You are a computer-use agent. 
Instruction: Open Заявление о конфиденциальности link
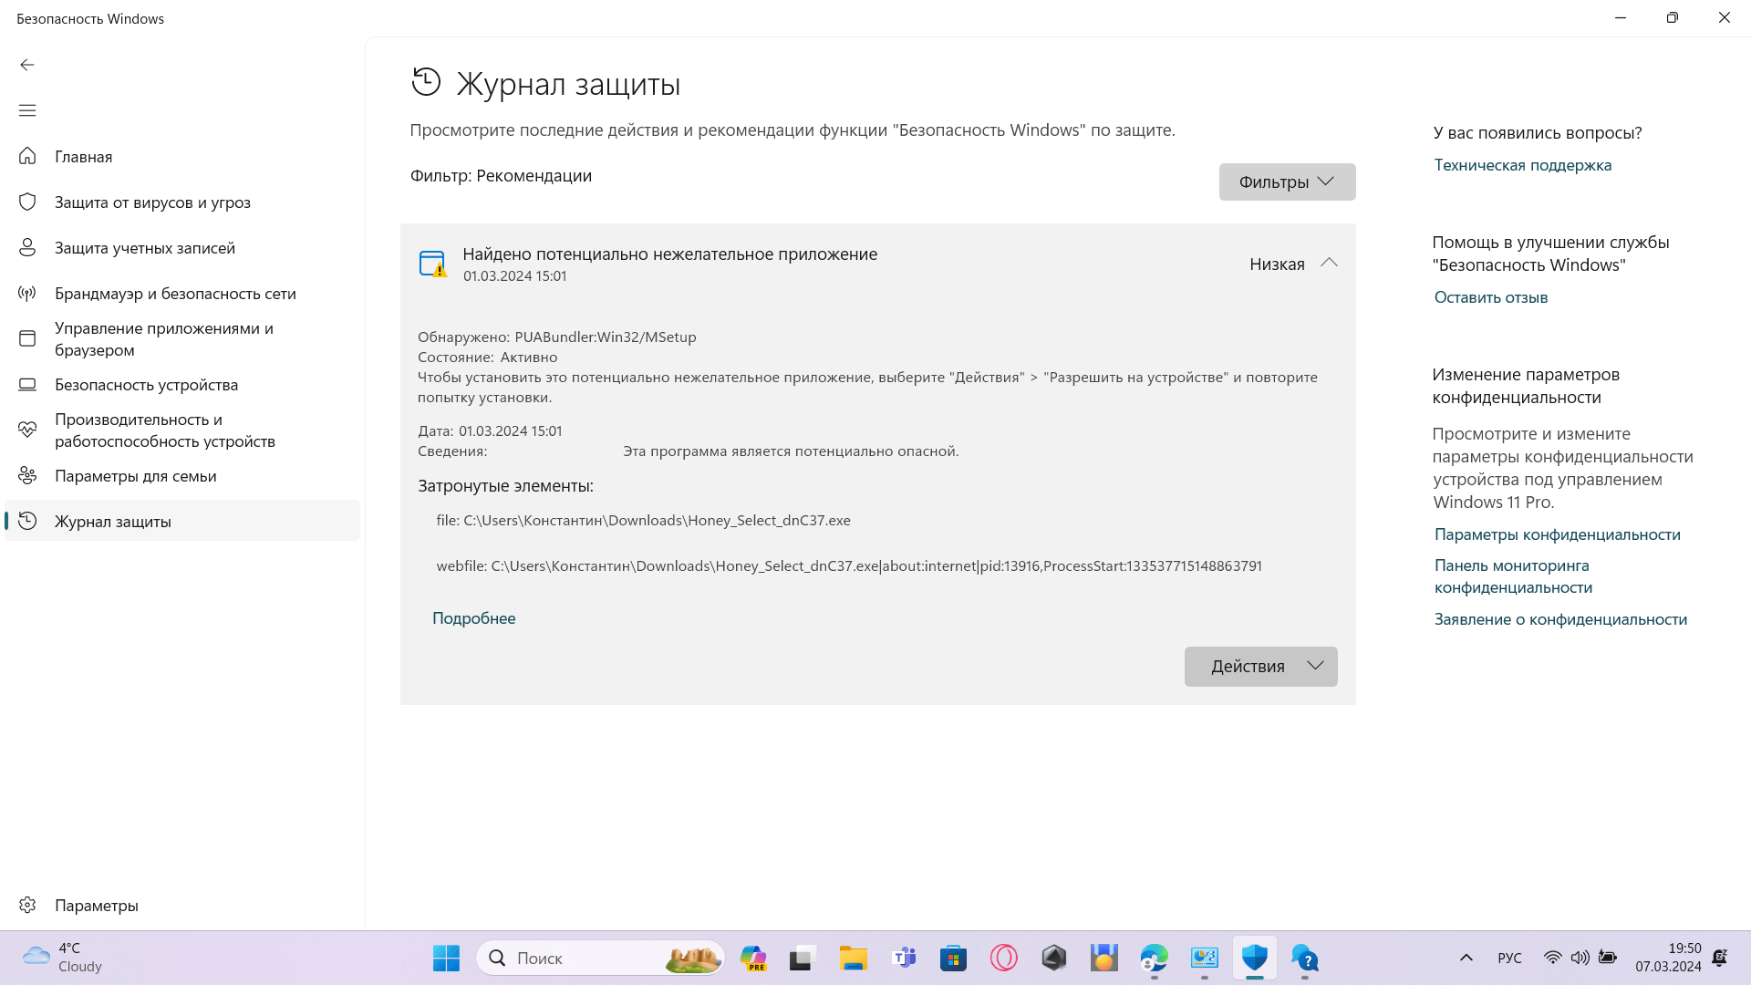pos(1560,619)
